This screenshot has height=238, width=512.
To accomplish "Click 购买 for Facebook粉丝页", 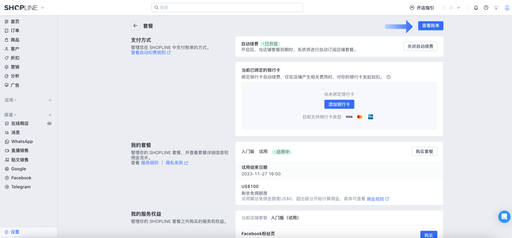I will pyautogui.click(x=429, y=234).
